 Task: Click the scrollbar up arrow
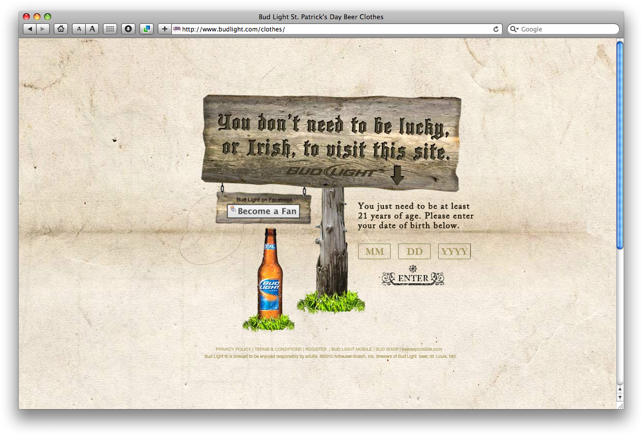tap(620, 389)
